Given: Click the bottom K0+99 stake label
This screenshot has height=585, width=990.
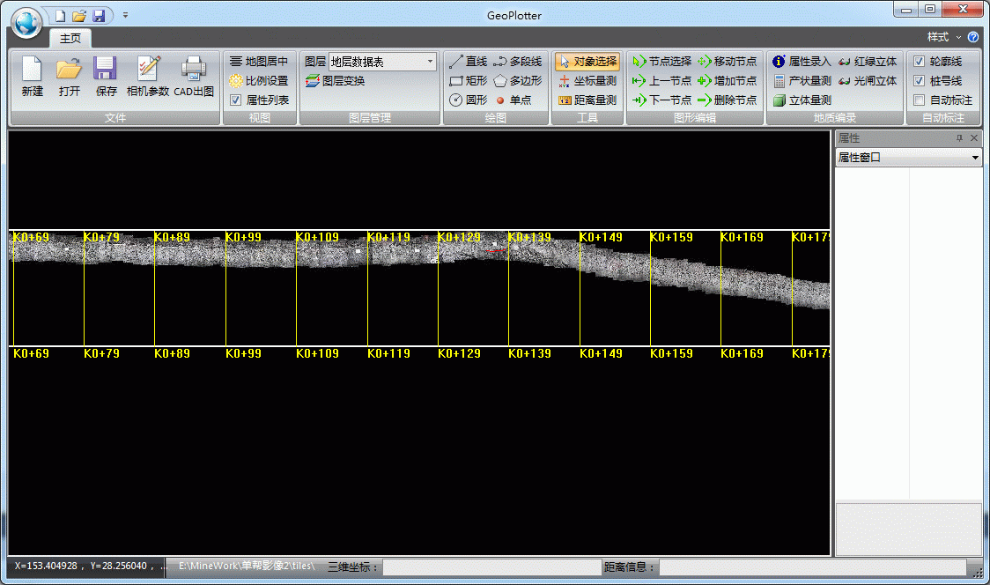Looking at the screenshot, I should point(243,353).
